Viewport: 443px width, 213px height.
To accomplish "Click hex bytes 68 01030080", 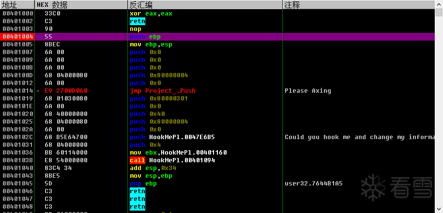I will click(66, 99).
